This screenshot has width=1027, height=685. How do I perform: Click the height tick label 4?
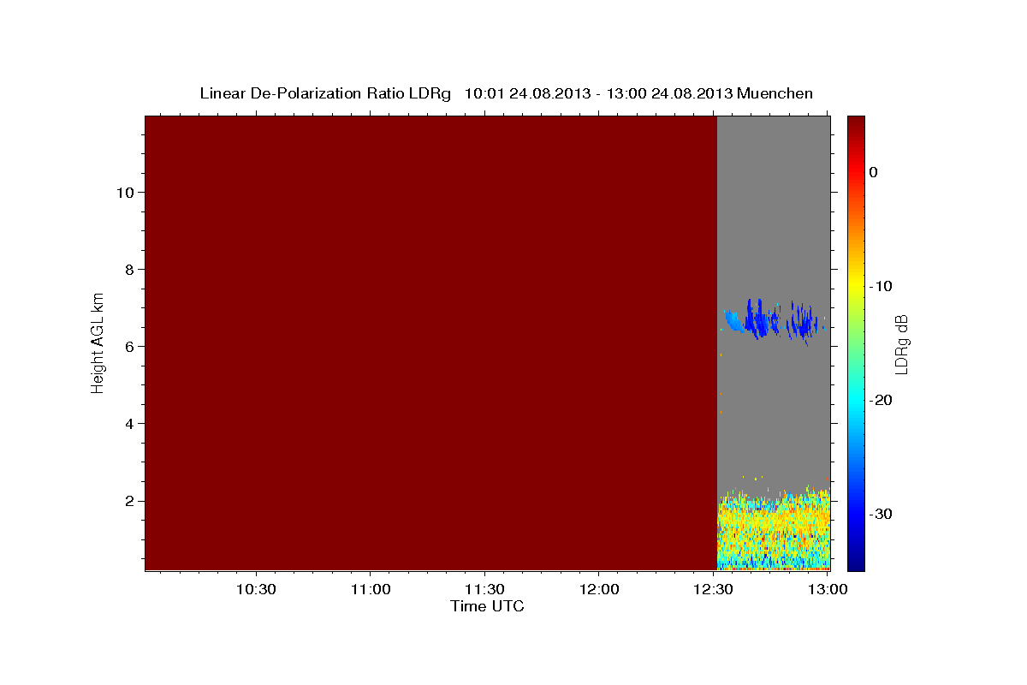[128, 424]
